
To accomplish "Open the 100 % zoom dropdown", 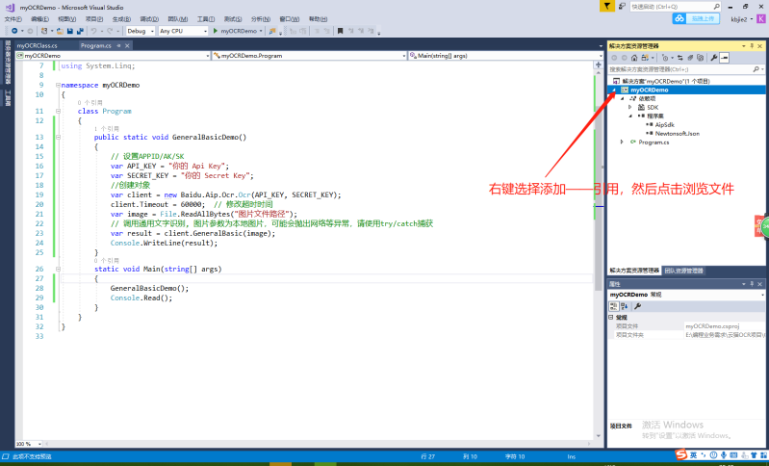I will click(x=29, y=444).
